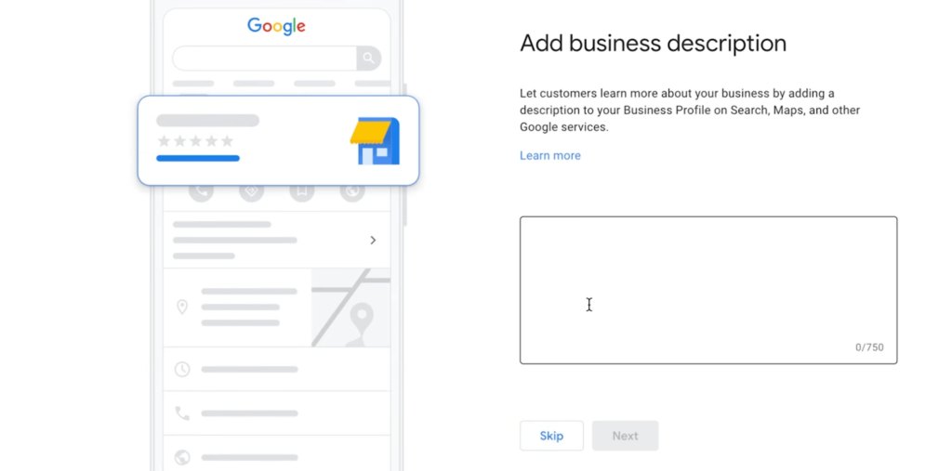952x471 pixels.
Task: Click the phone handset icon in the list row
Action: click(182, 413)
